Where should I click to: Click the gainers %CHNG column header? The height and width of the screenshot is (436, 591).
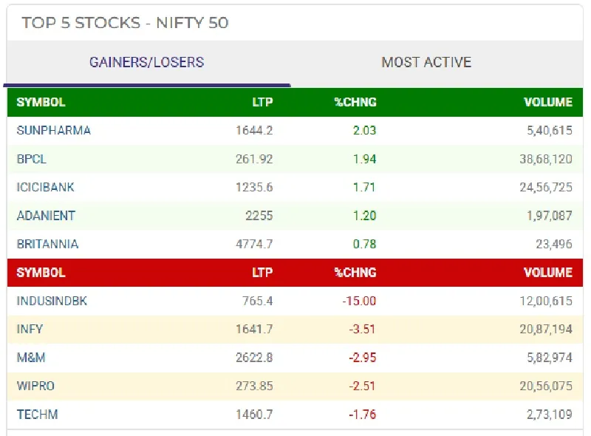coord(355,102)
